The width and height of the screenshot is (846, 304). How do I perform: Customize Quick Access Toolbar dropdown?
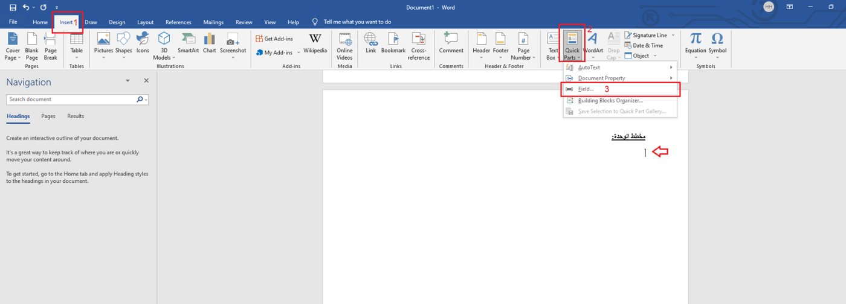(x=57, y=8)
